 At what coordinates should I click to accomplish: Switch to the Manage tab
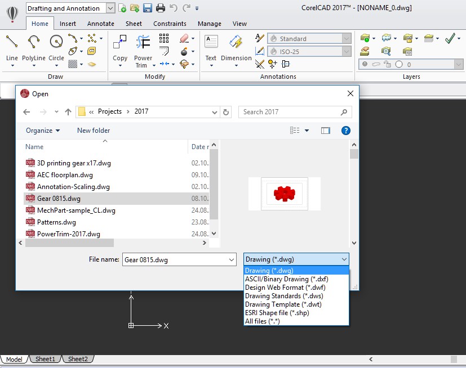[x=210, y=24]
